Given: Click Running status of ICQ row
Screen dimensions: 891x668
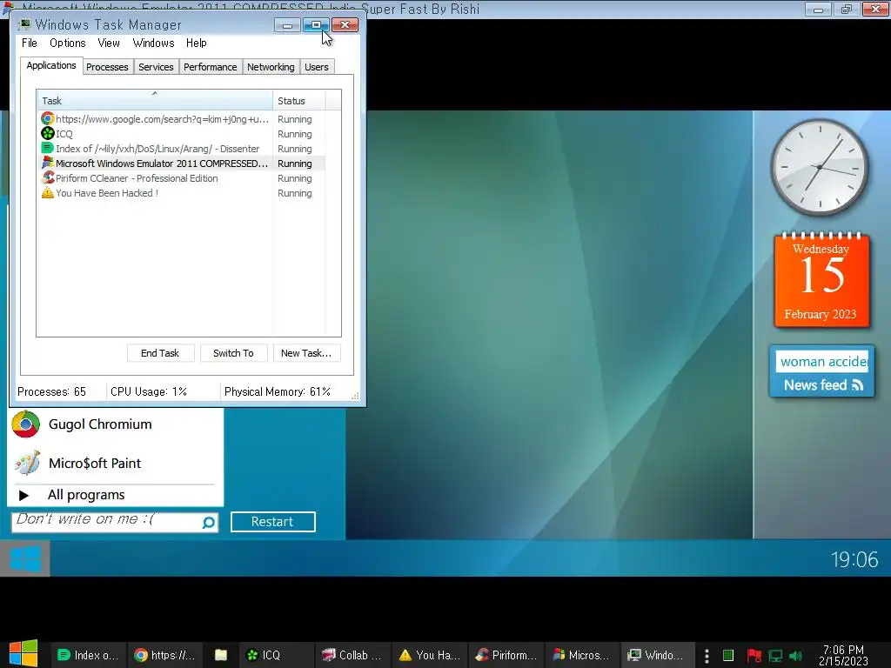Looking at the screenshot, I should pyautogui.click(x=294, y=133).
